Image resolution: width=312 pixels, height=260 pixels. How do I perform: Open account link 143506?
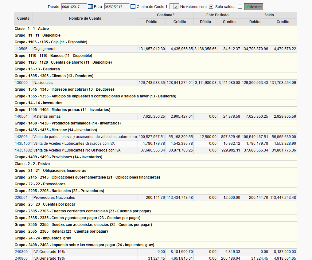coord(21,137)
